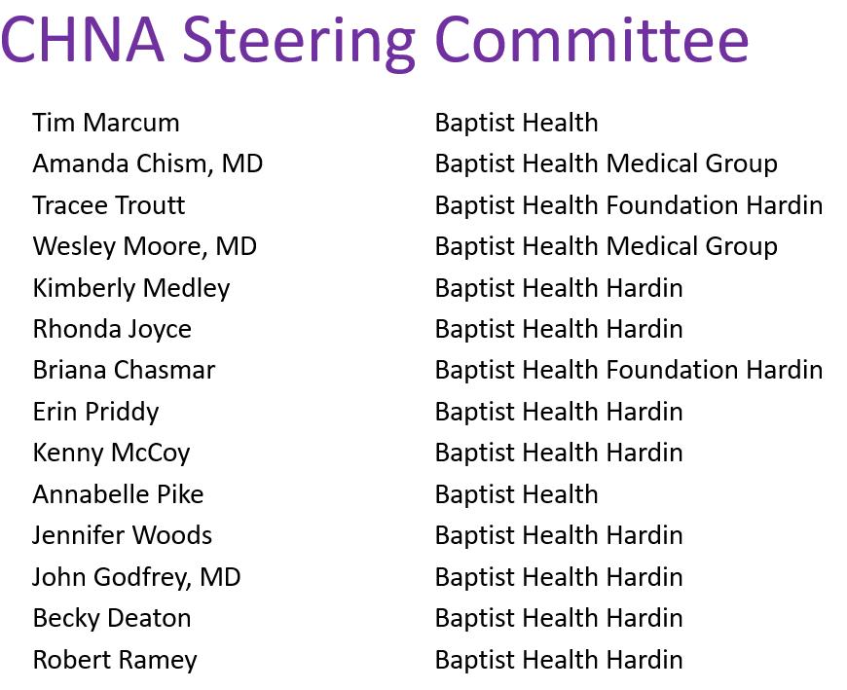This screenshot has height=690, width=847.
Task: Select Tracee Troutt in the list
Action: [x=109, y=205]
